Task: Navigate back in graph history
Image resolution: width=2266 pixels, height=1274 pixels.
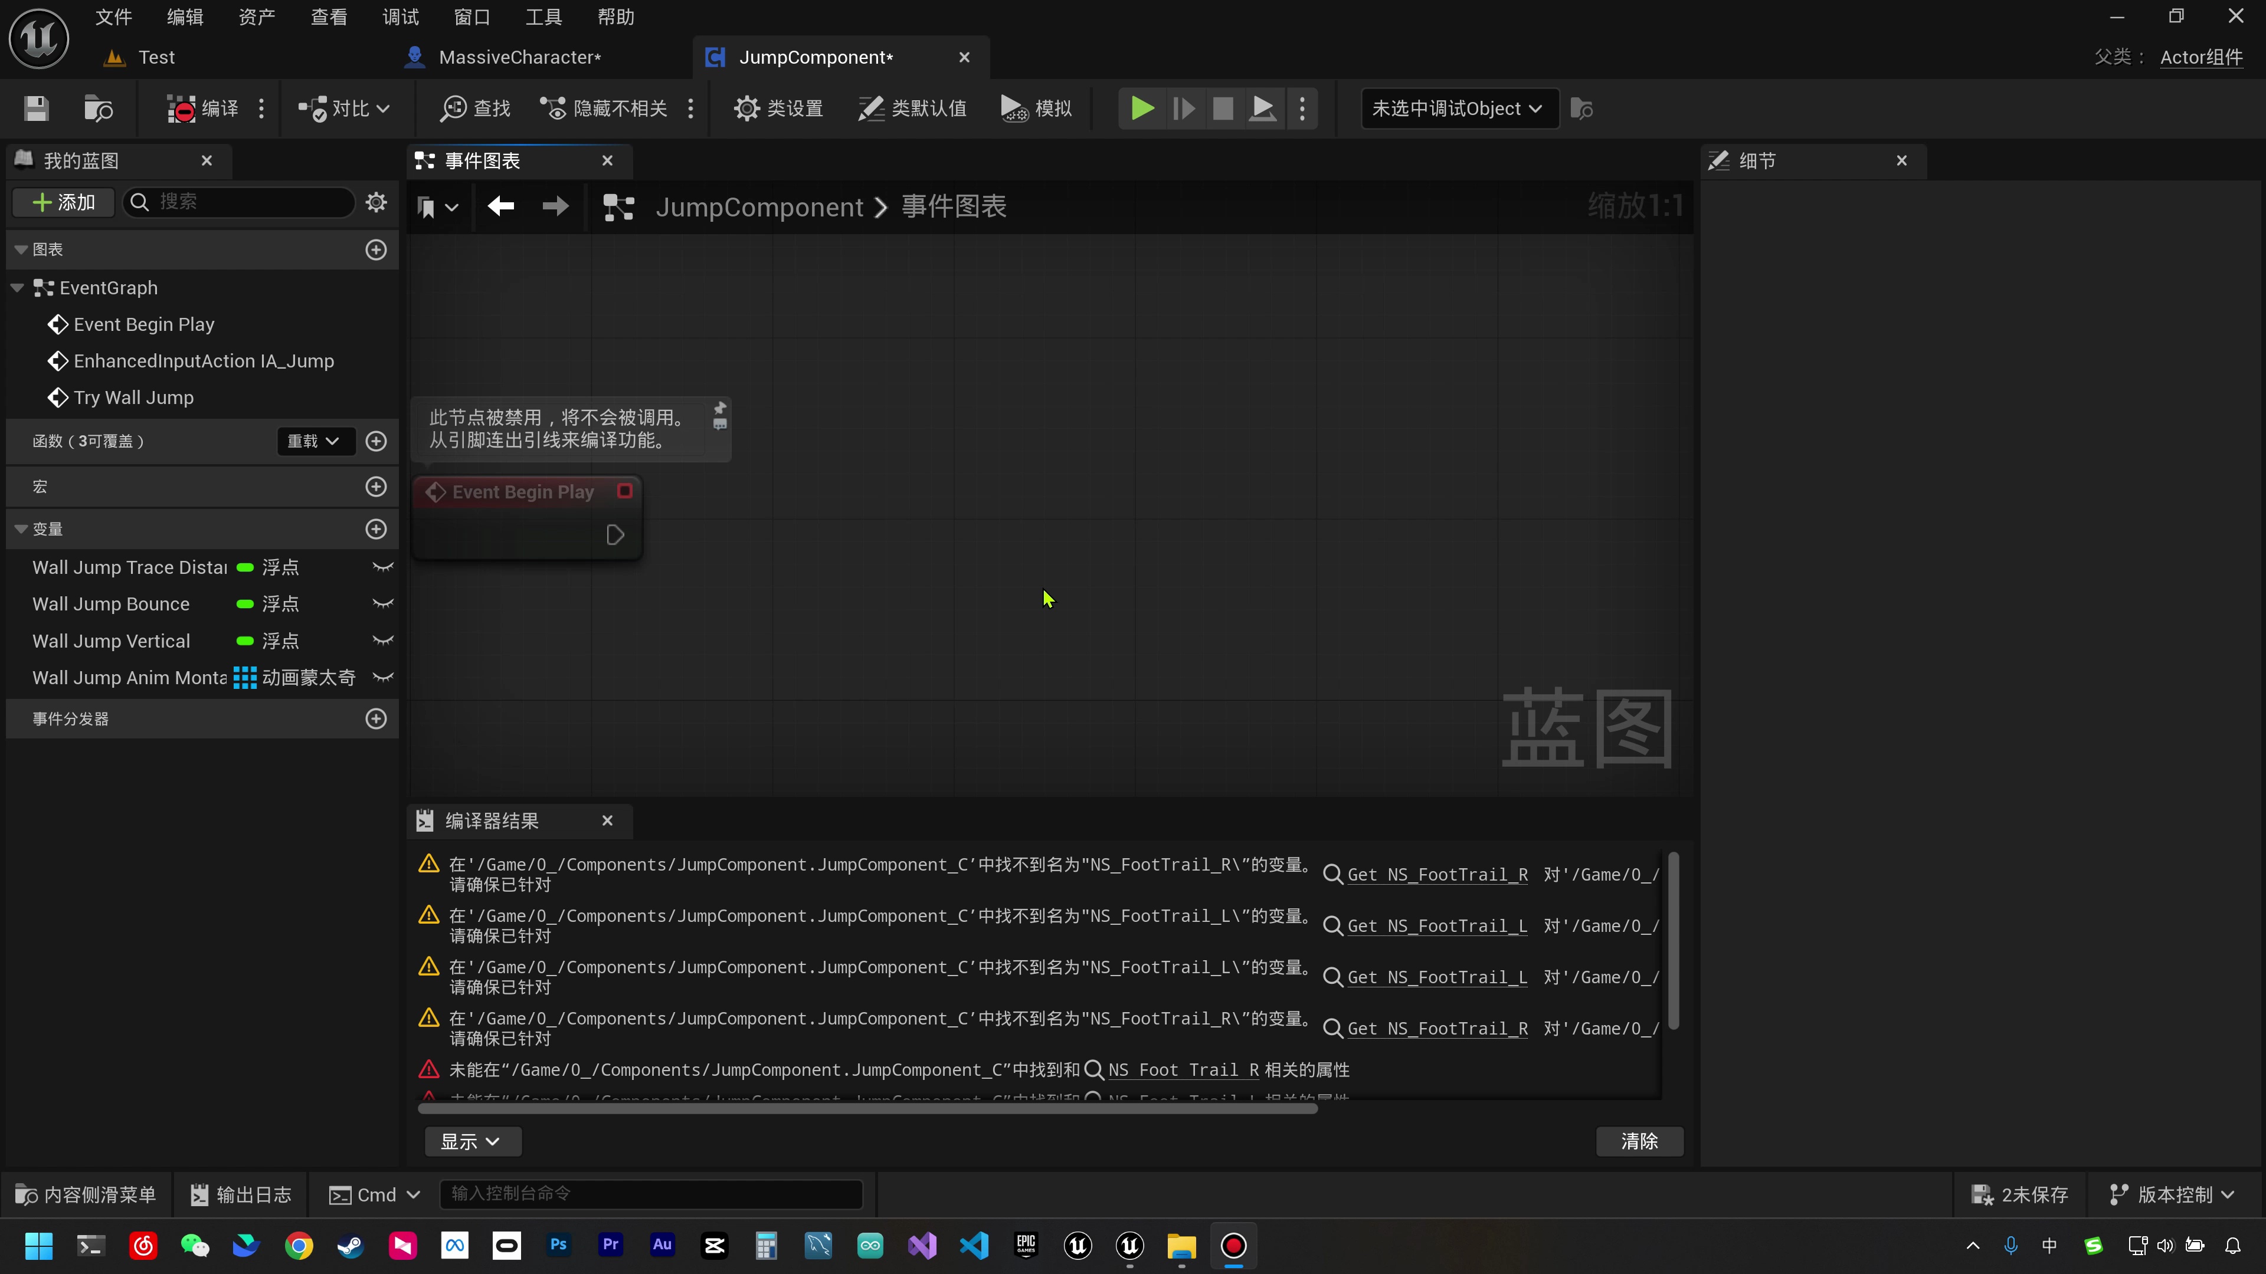Action: coord(500,206)
